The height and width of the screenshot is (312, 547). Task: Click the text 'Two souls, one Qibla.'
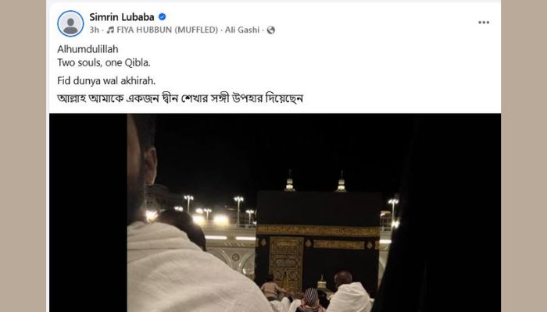104,62
